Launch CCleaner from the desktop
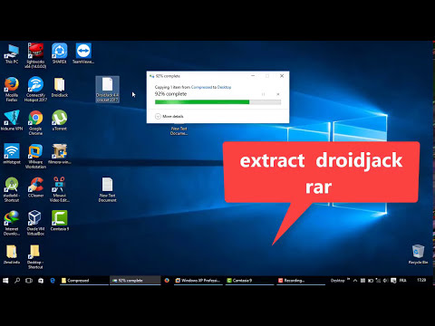 [x=35, y=187]
